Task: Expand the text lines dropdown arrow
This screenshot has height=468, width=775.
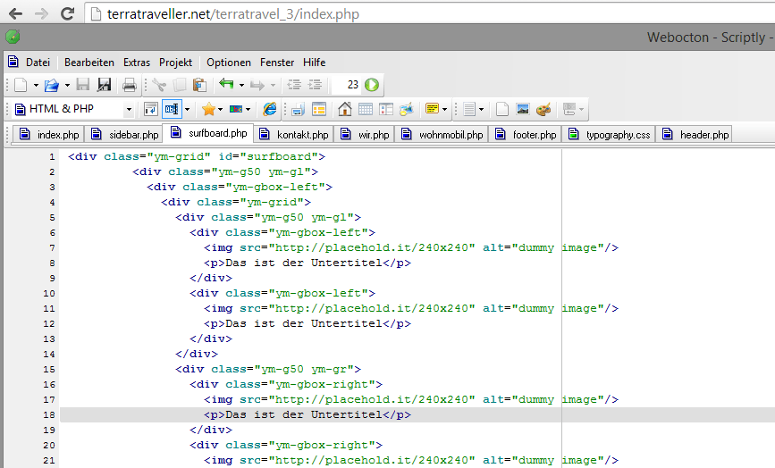Action: [x=481, y=109]
